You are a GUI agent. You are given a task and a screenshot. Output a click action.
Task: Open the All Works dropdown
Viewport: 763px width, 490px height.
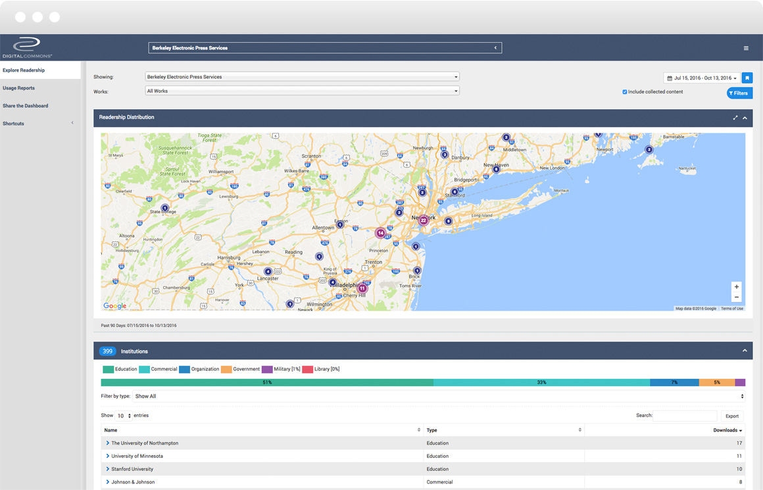coord(302,91)
